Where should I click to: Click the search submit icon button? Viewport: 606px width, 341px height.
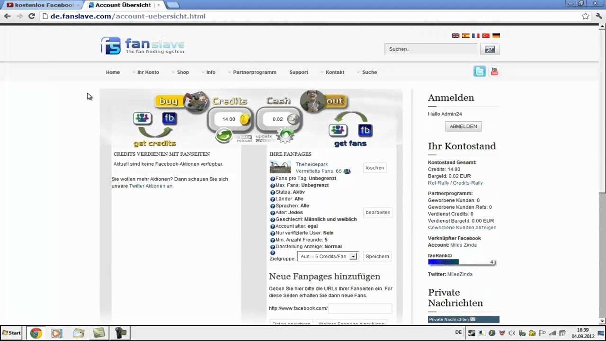(x=490, y=49)
